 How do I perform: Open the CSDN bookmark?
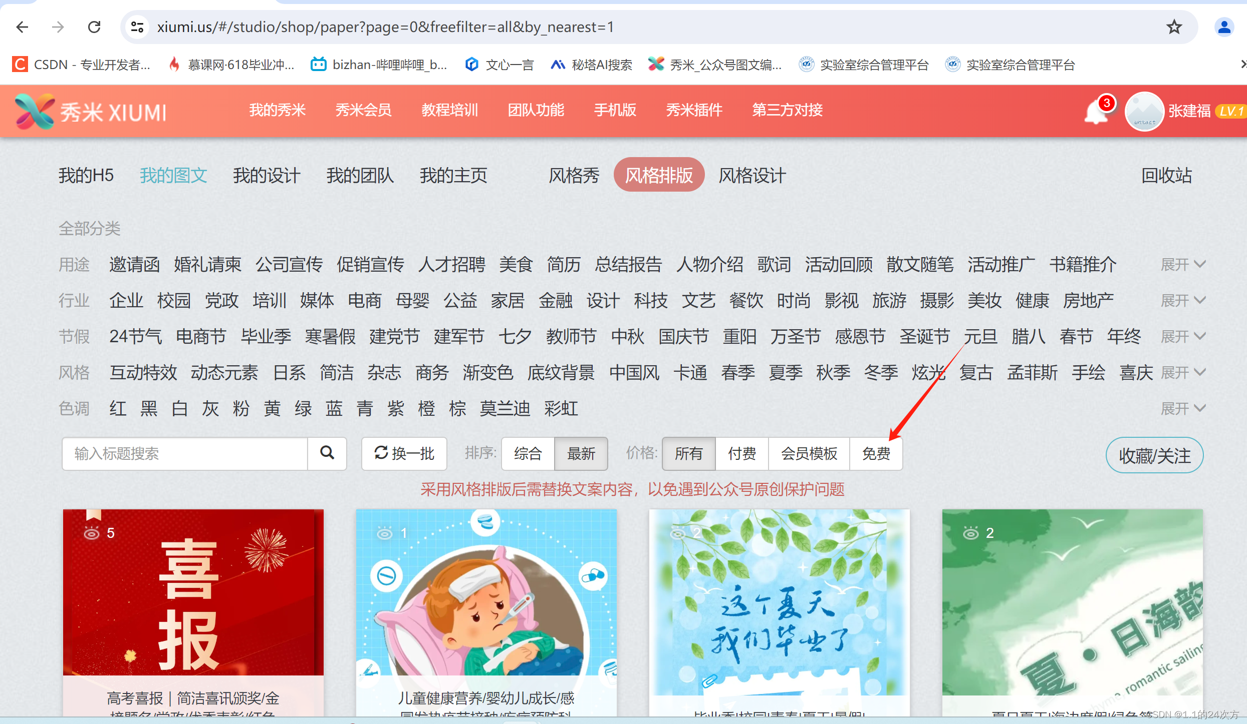tap(81, 65)
